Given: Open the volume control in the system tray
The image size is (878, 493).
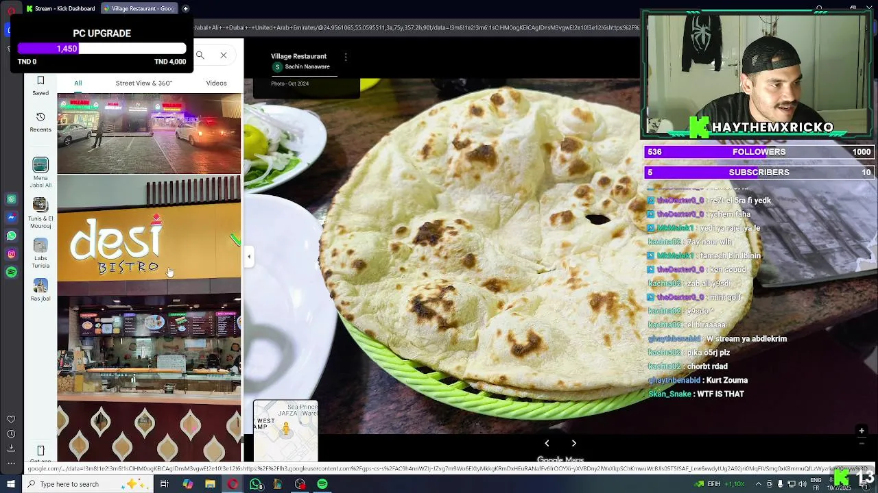Looking at the screenshot, I should [x=803, y=484].
